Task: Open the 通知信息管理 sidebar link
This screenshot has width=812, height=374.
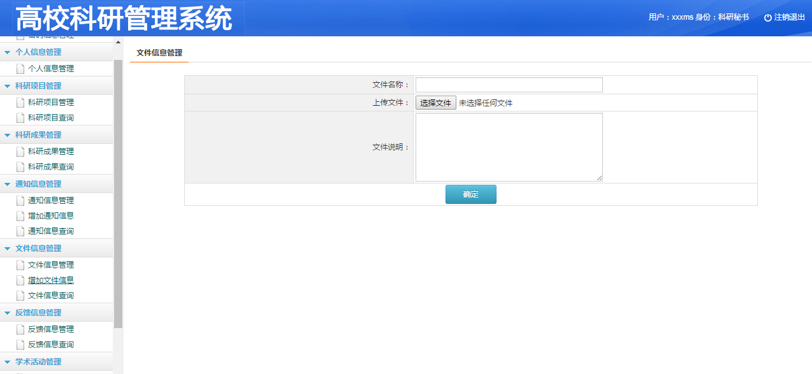Action: click(51, 201)
